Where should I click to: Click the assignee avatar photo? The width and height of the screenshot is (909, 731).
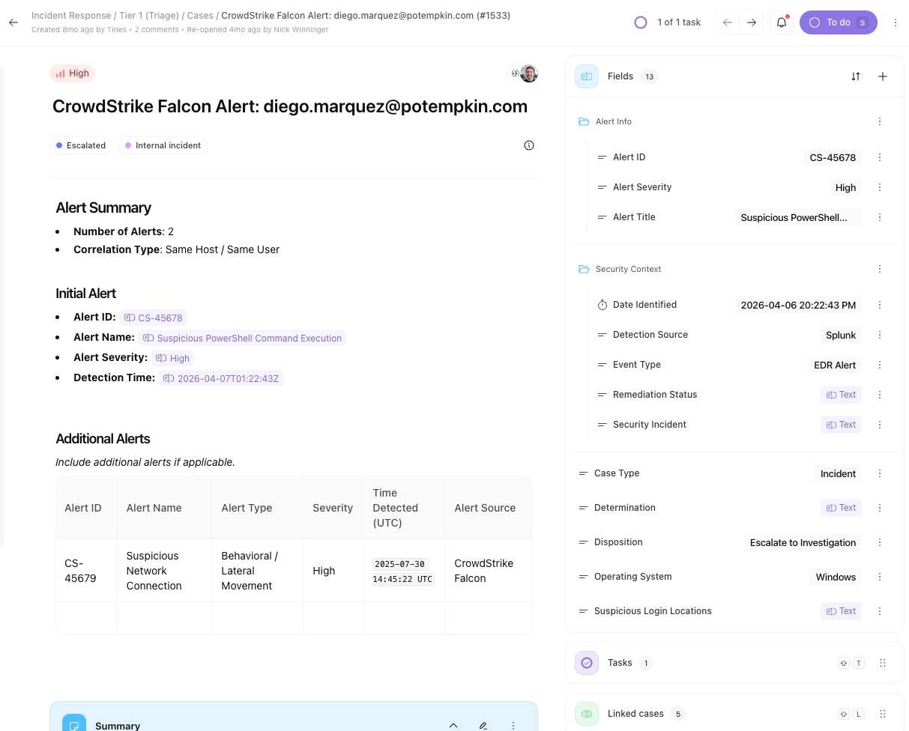point(529,73)
